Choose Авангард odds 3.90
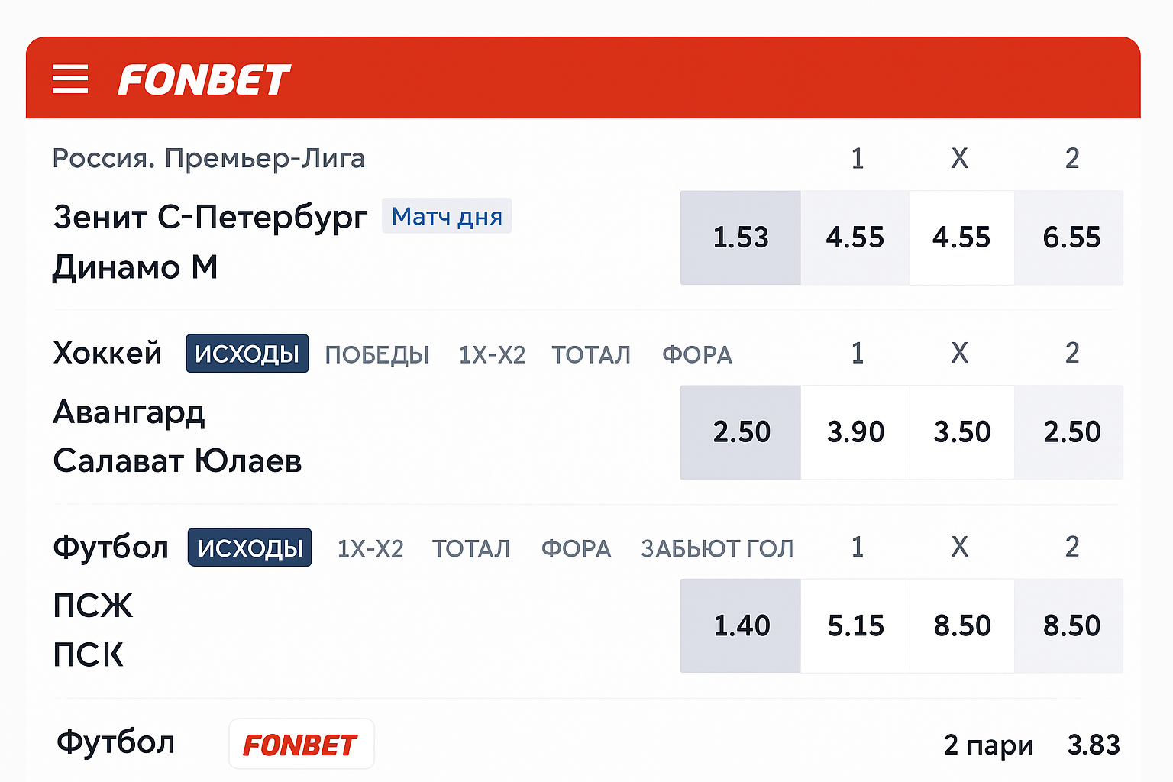Image resolution: width=1173 pixels, height=782 pixels. point(855,432)
